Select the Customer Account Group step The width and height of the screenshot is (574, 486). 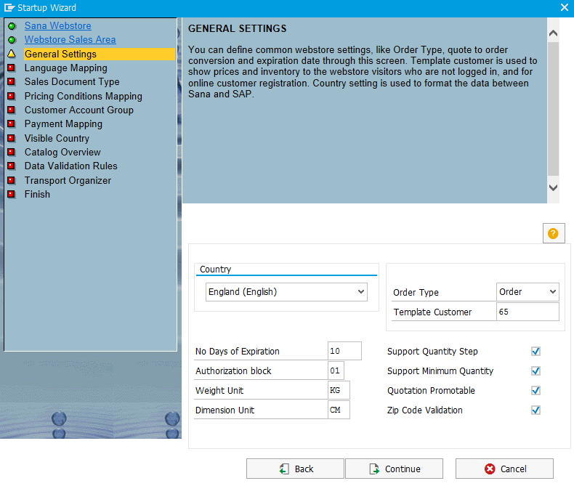point(79,110)
